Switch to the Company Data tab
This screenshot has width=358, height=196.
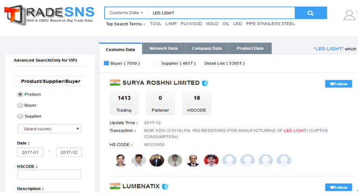tap(207, 48)
